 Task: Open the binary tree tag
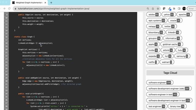[x=177, y=106]
